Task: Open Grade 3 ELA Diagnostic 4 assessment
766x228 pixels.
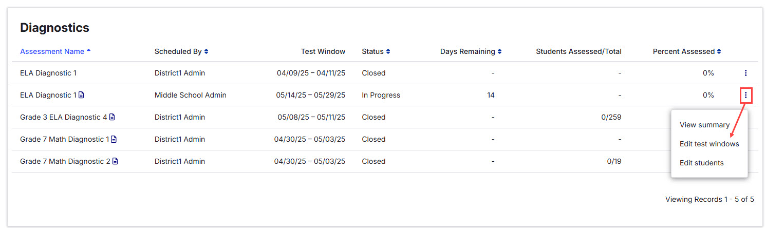Action: 64,117
